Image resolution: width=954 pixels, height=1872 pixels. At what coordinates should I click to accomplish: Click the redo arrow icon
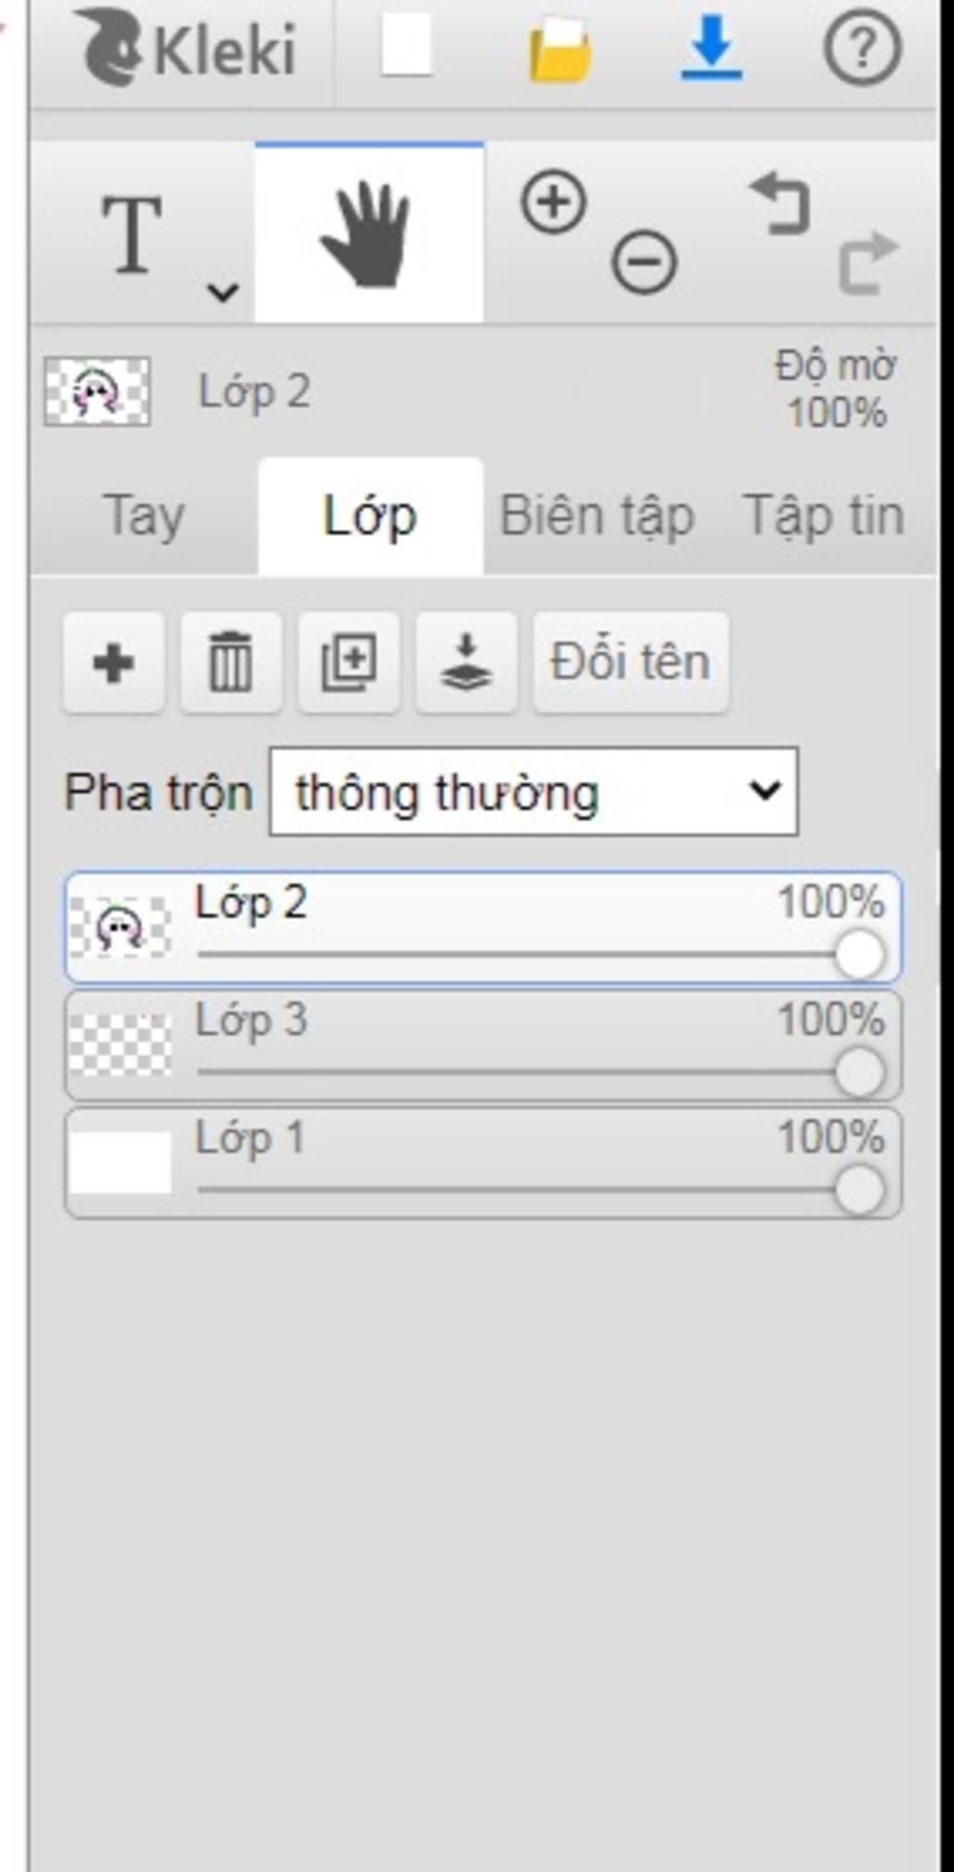pos(868,265)
